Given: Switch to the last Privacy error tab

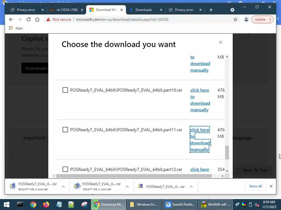Looking at the screenshot, I should (x=184, y=10).
